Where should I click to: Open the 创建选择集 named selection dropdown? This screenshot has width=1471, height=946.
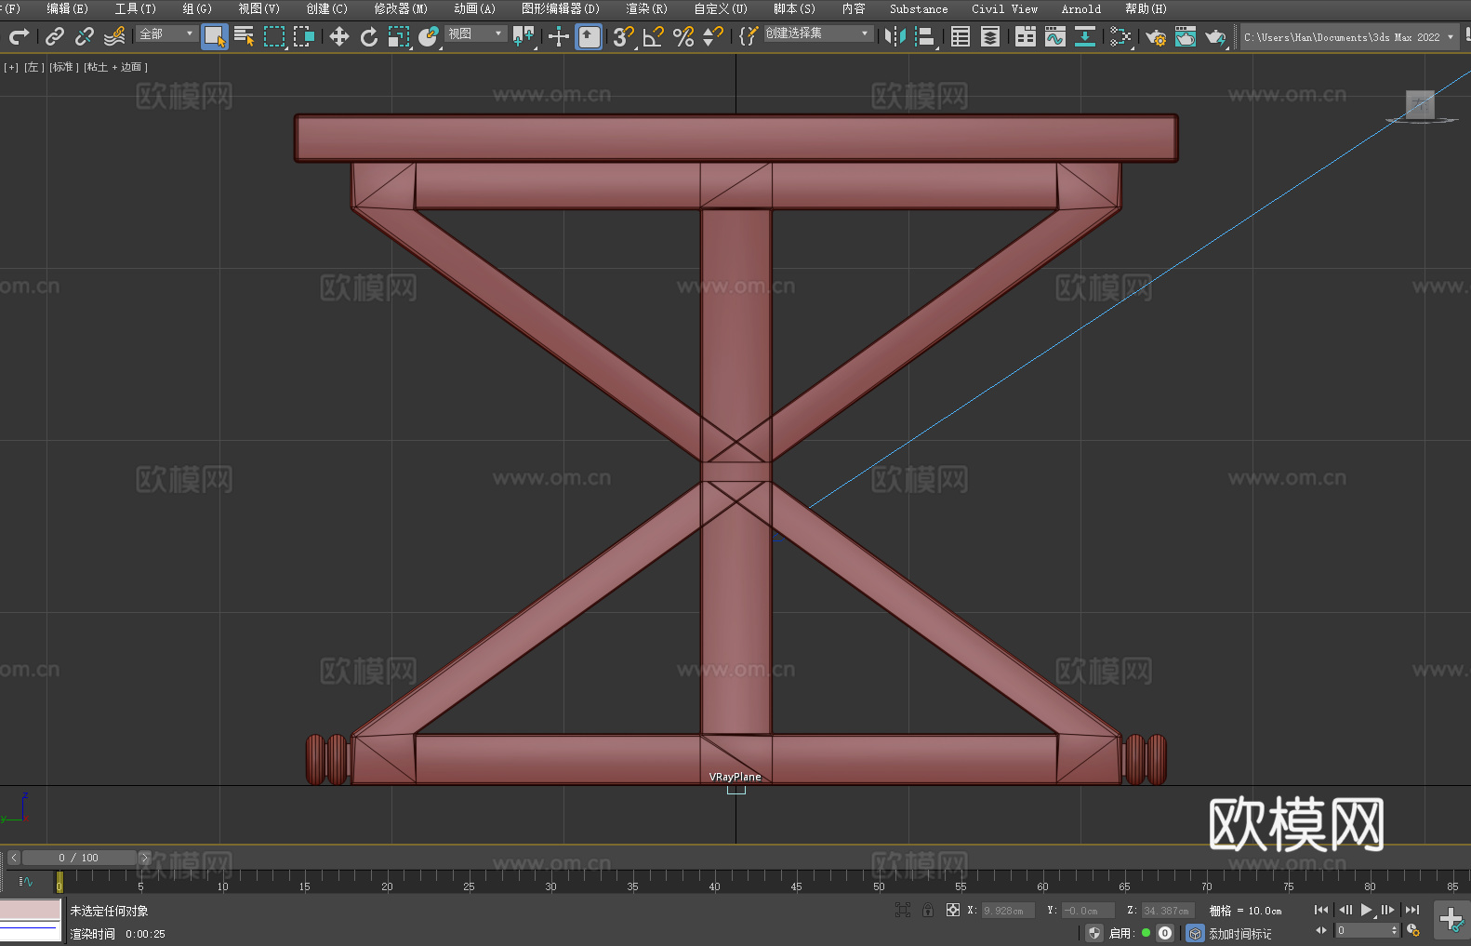tap(818, 33)
